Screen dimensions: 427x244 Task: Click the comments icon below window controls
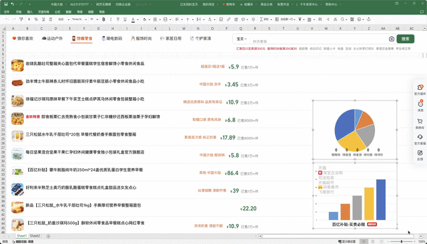click(422, 12)
